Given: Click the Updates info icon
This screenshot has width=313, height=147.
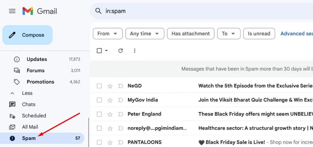Looking at the screenshot, I should coord(17,59).
